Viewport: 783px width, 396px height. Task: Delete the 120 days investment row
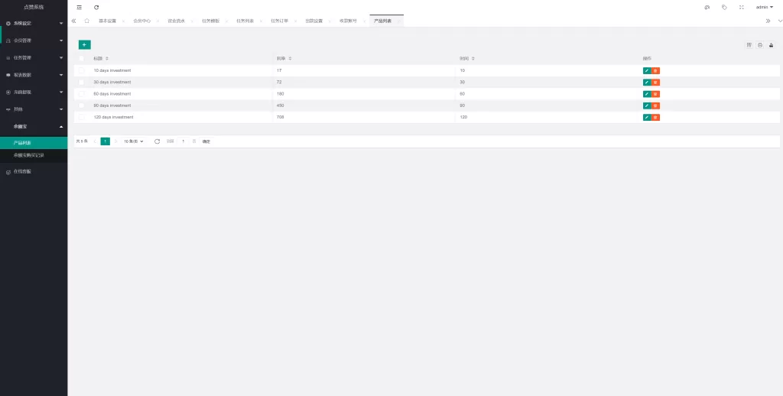tap(656, 117)
